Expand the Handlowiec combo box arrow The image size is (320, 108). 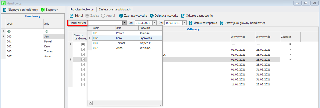tap(124, 23)
